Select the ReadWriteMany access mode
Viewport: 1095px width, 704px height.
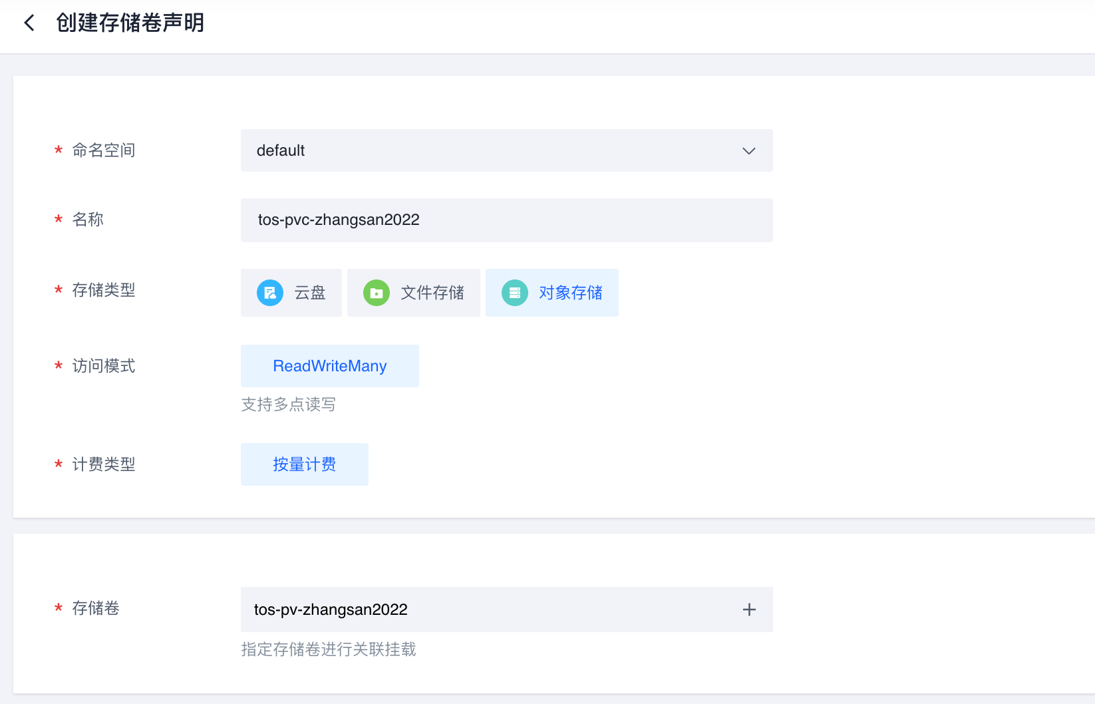[x=330, y=366]
